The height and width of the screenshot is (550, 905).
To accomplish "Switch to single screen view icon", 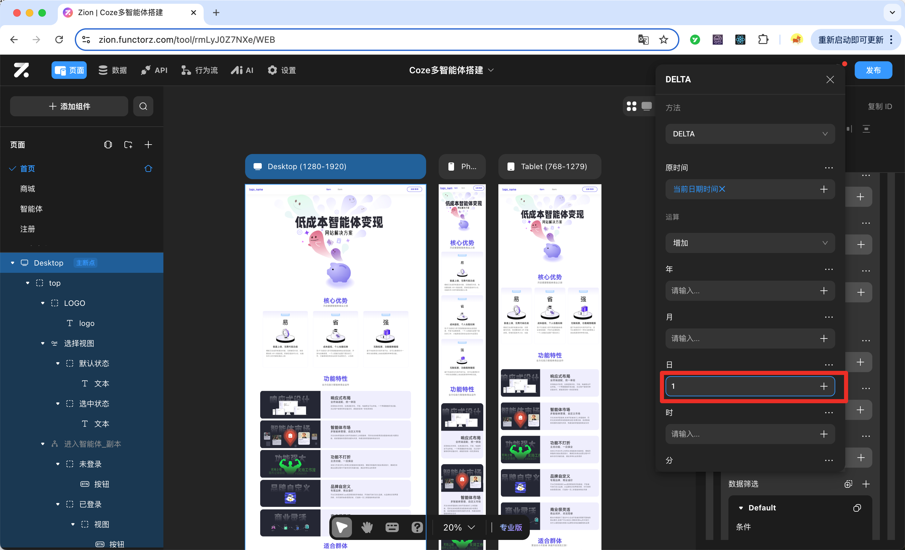I will pos(646,107).
